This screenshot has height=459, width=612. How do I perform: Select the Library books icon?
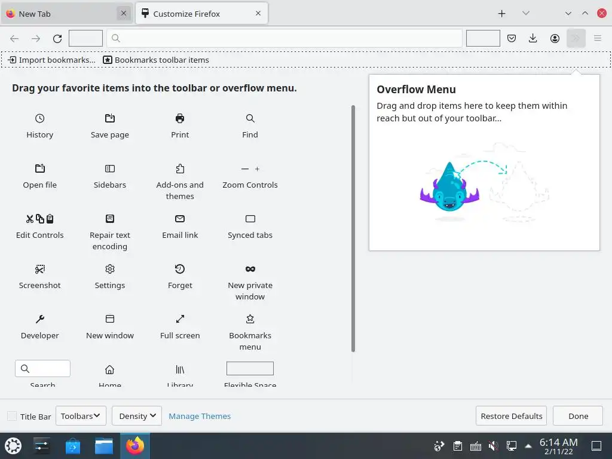(x=180, y=369)
